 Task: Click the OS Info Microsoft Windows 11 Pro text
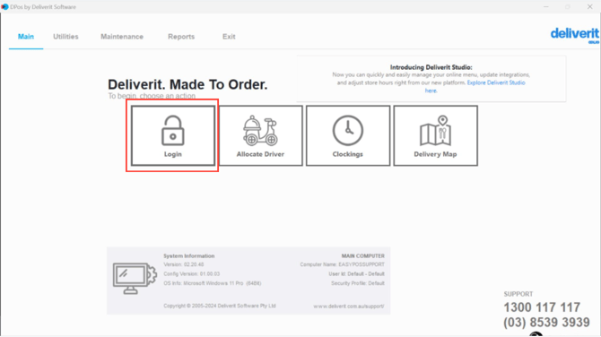pyautogui.click(x=213, y=283)
